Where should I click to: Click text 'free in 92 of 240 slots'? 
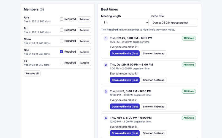(37, 65)
